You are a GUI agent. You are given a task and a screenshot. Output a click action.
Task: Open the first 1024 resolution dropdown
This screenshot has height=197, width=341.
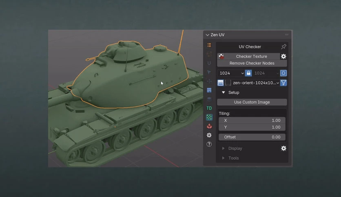click(x=231, y=73)
